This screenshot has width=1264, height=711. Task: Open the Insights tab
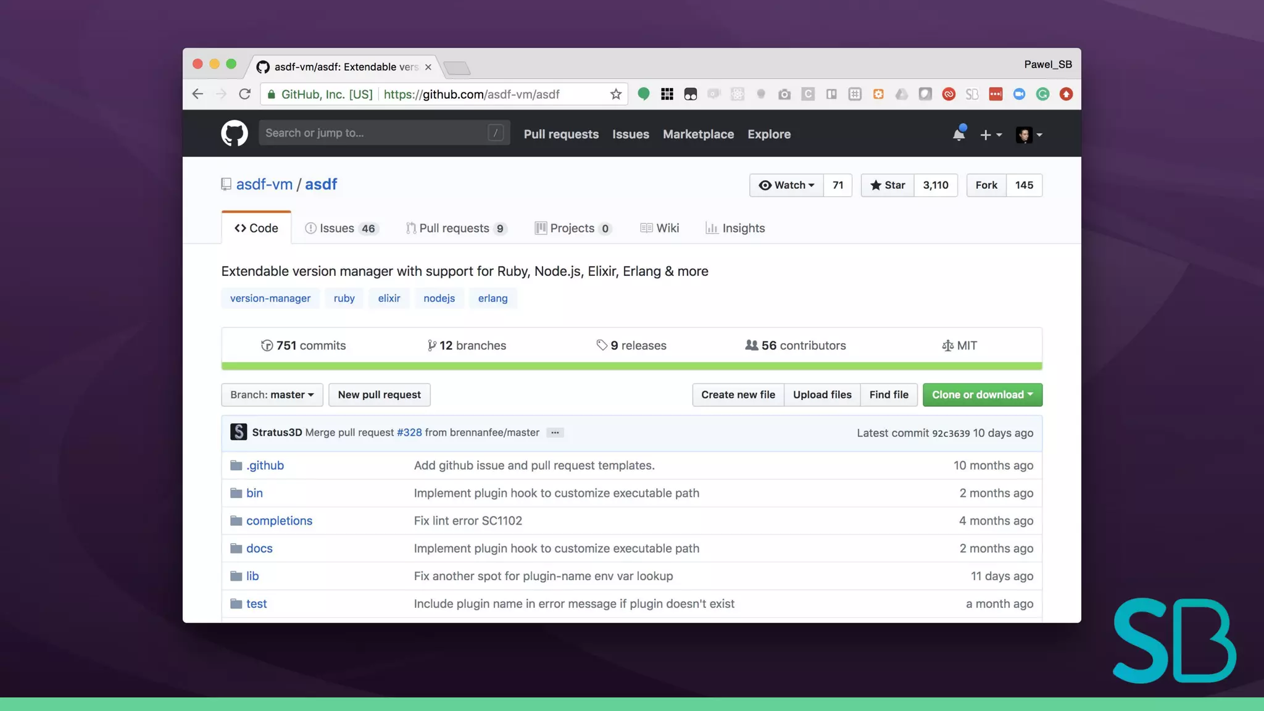tap(735, 228)
